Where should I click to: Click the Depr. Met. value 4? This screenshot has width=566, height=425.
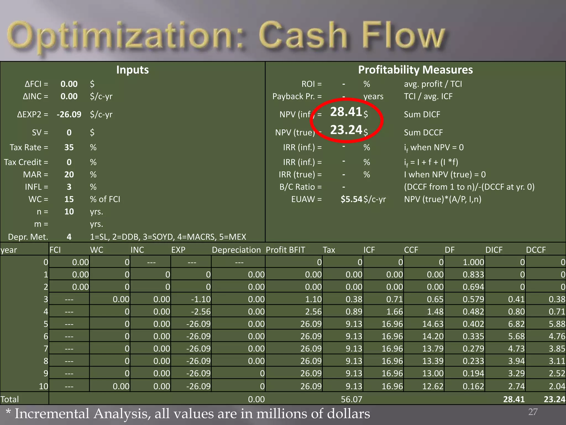click(x=69, y=237)
